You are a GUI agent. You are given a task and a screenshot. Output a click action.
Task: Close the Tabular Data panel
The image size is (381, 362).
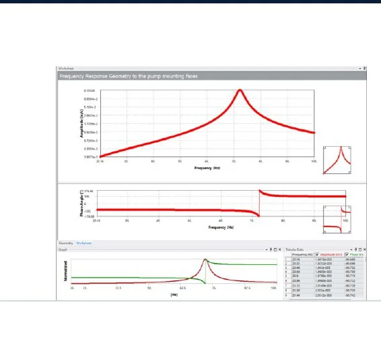(x=364, y=249)
